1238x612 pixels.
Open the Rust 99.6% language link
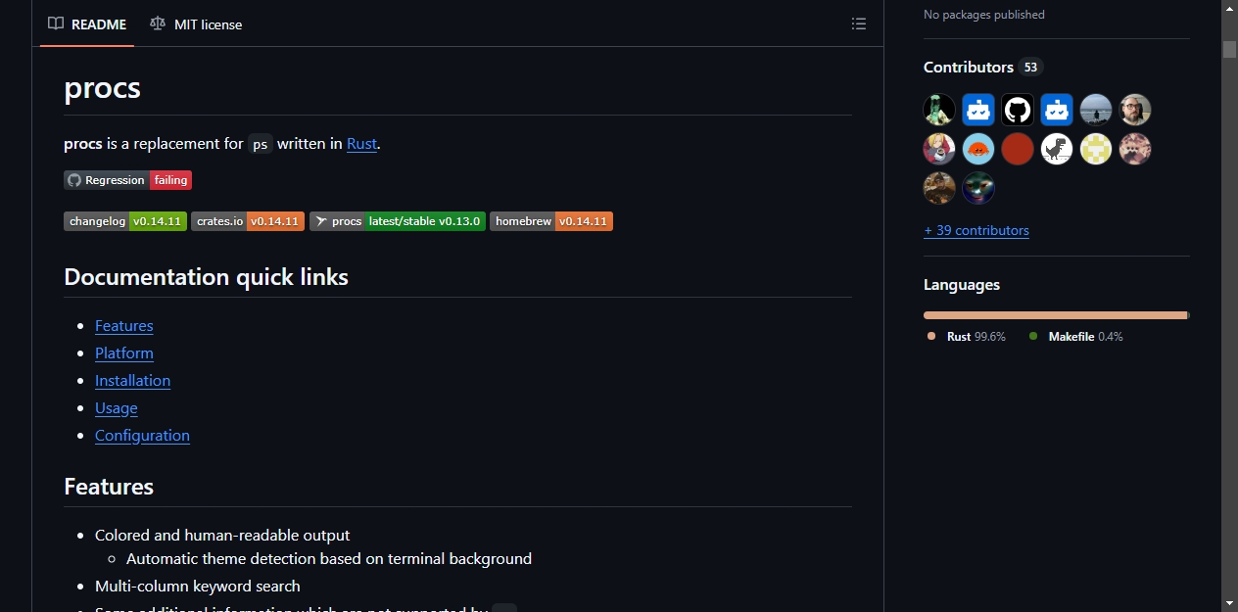(967, 336)
